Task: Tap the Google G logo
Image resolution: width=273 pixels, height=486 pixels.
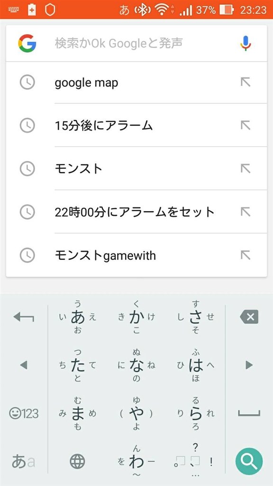Action: pos(27,43)
